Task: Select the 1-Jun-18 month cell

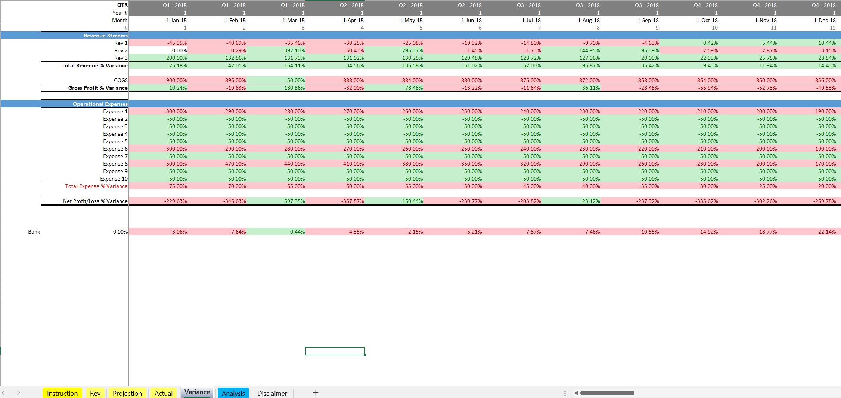Action: coord(453,20)
